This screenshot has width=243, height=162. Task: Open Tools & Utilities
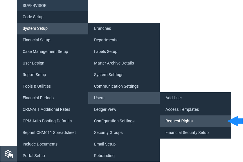(x=53, y=86)
